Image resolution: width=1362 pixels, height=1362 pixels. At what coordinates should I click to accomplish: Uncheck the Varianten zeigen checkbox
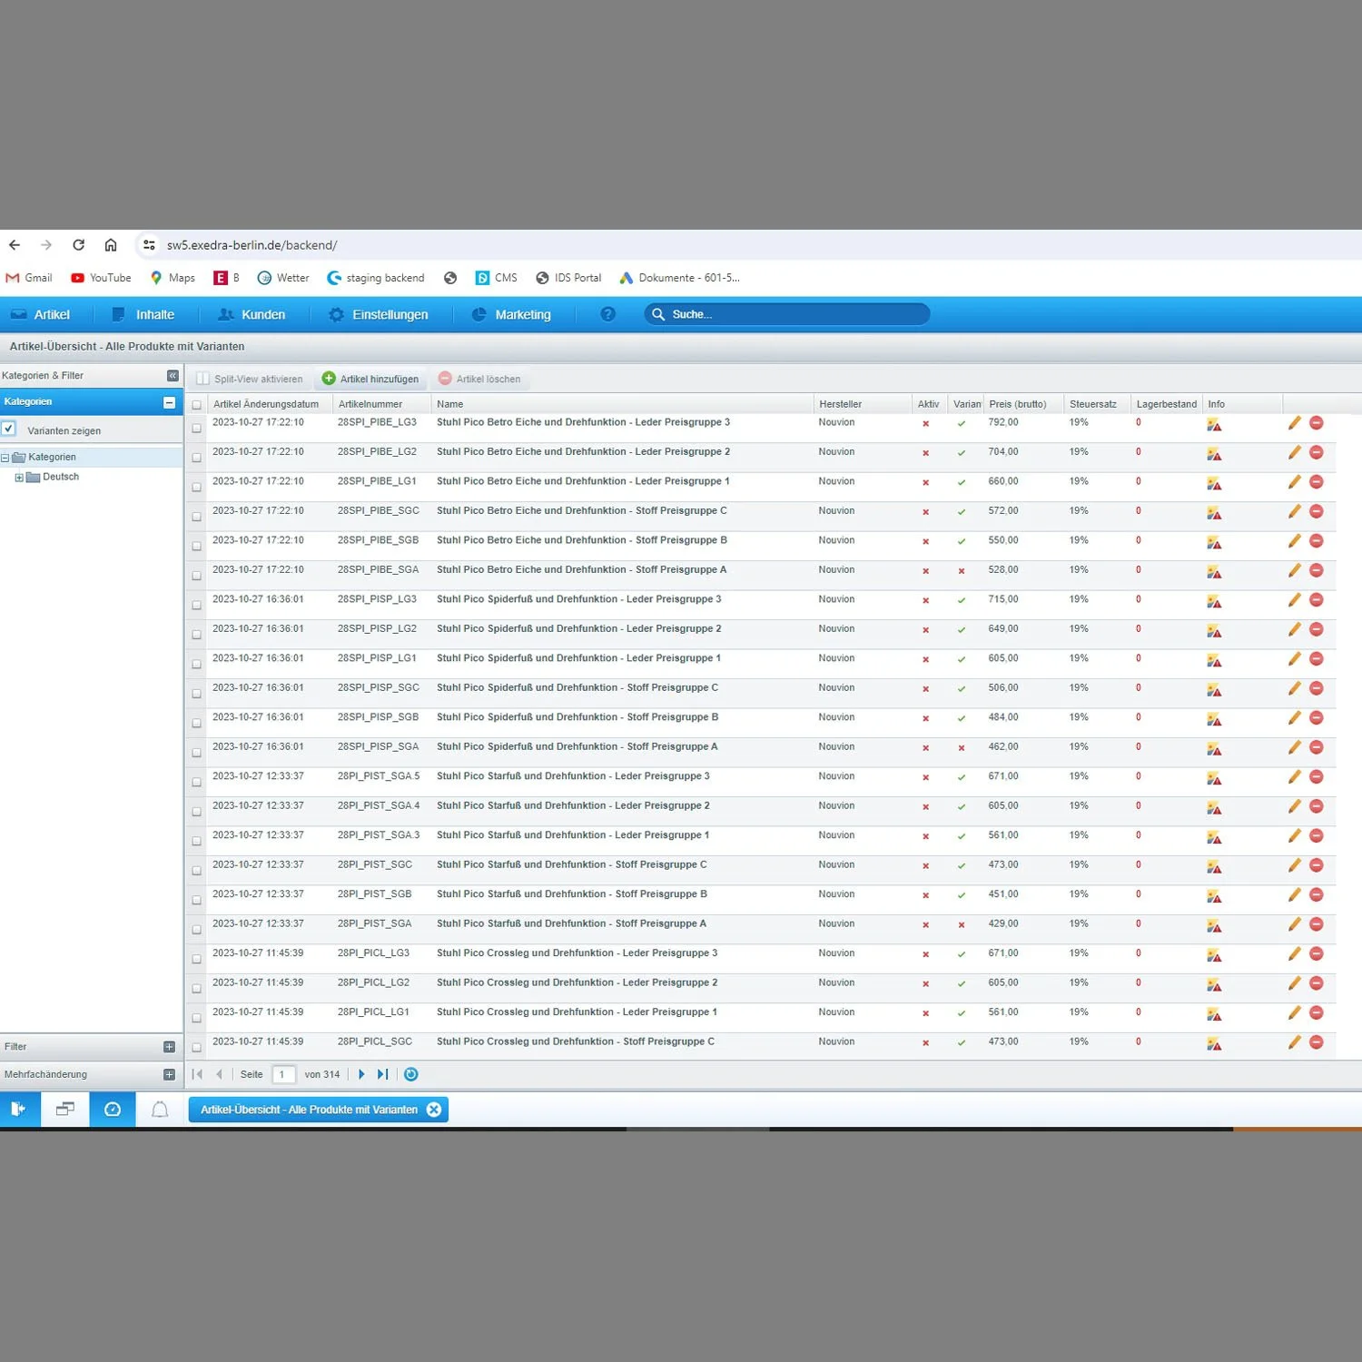9,429
